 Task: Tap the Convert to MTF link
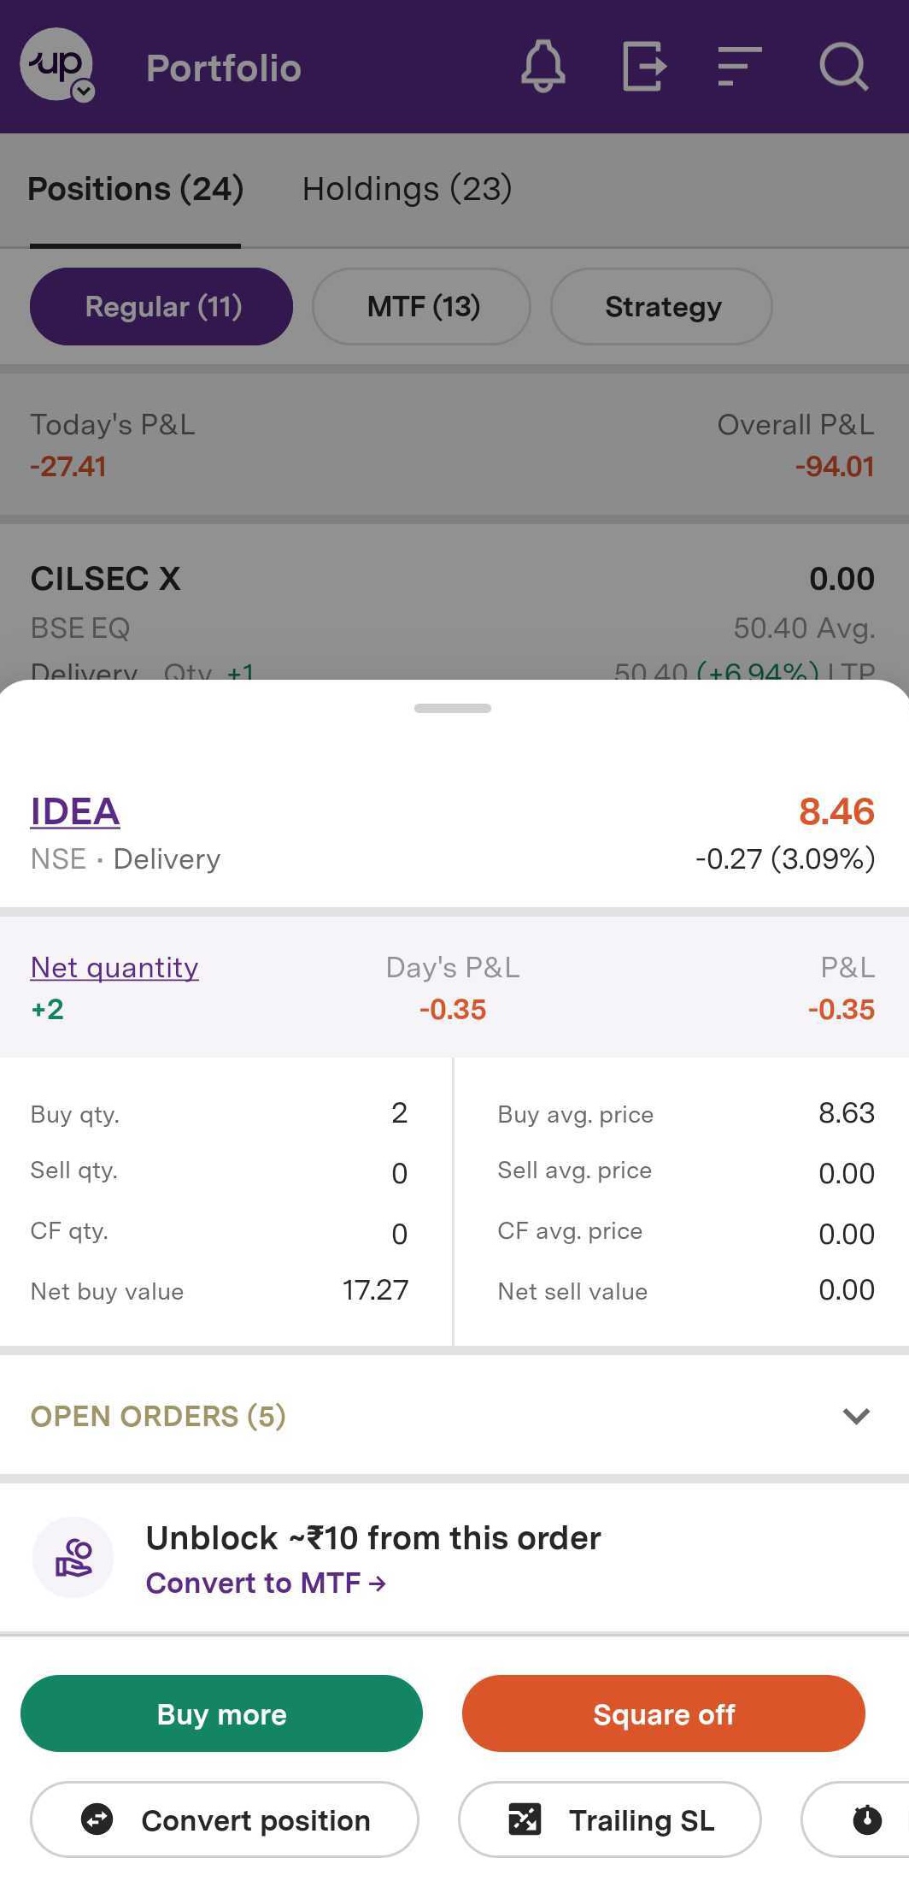(x=265, y=1583)
